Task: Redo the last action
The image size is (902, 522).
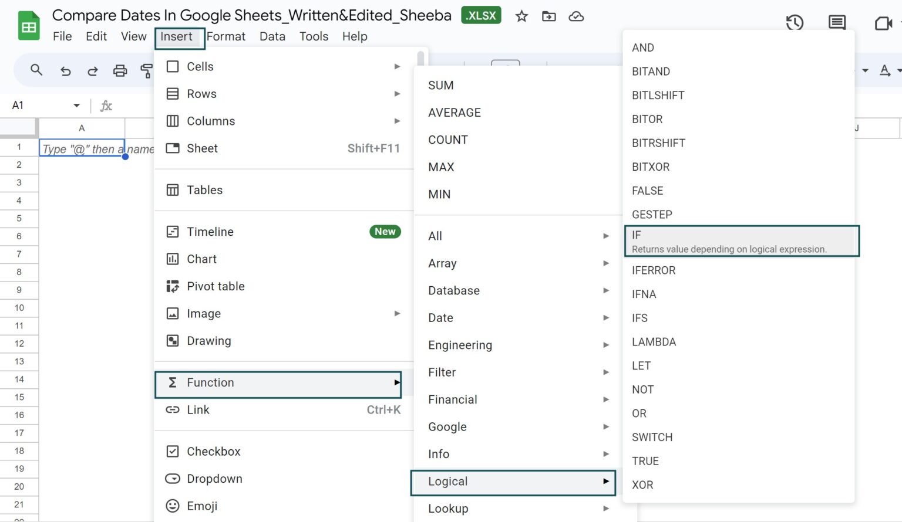Action: tap(92, 71)
